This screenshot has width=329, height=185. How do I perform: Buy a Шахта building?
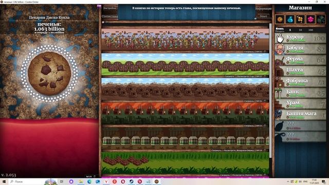300,71
